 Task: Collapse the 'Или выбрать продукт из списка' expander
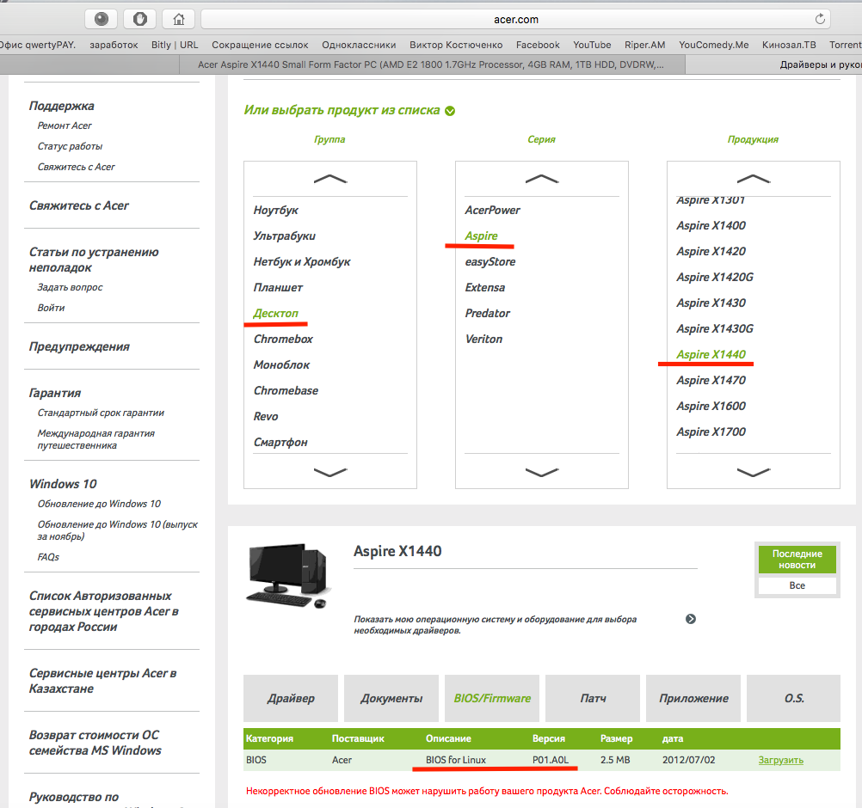pyautogui.click(x=450, y=111)
